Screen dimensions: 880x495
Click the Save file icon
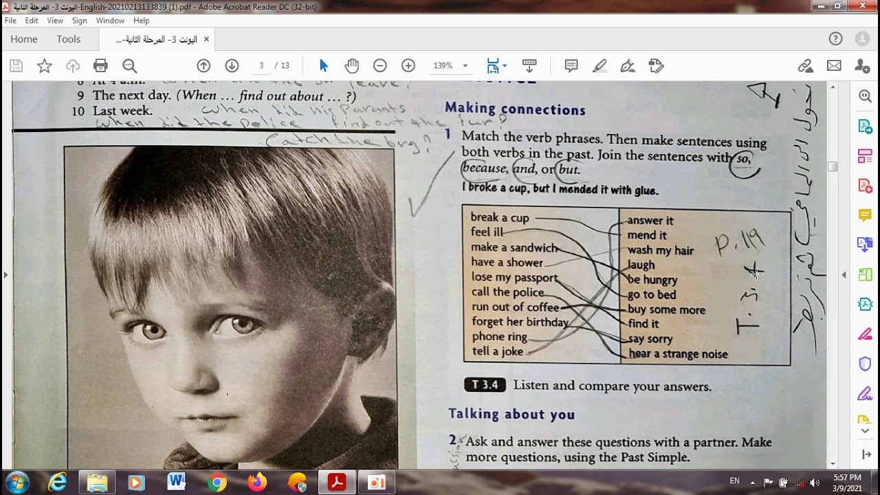(16, 66)
